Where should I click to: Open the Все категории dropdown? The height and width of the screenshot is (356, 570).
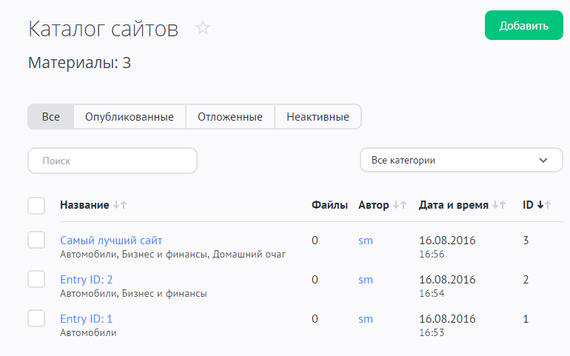pyautogui.click(x=461, y=160)
